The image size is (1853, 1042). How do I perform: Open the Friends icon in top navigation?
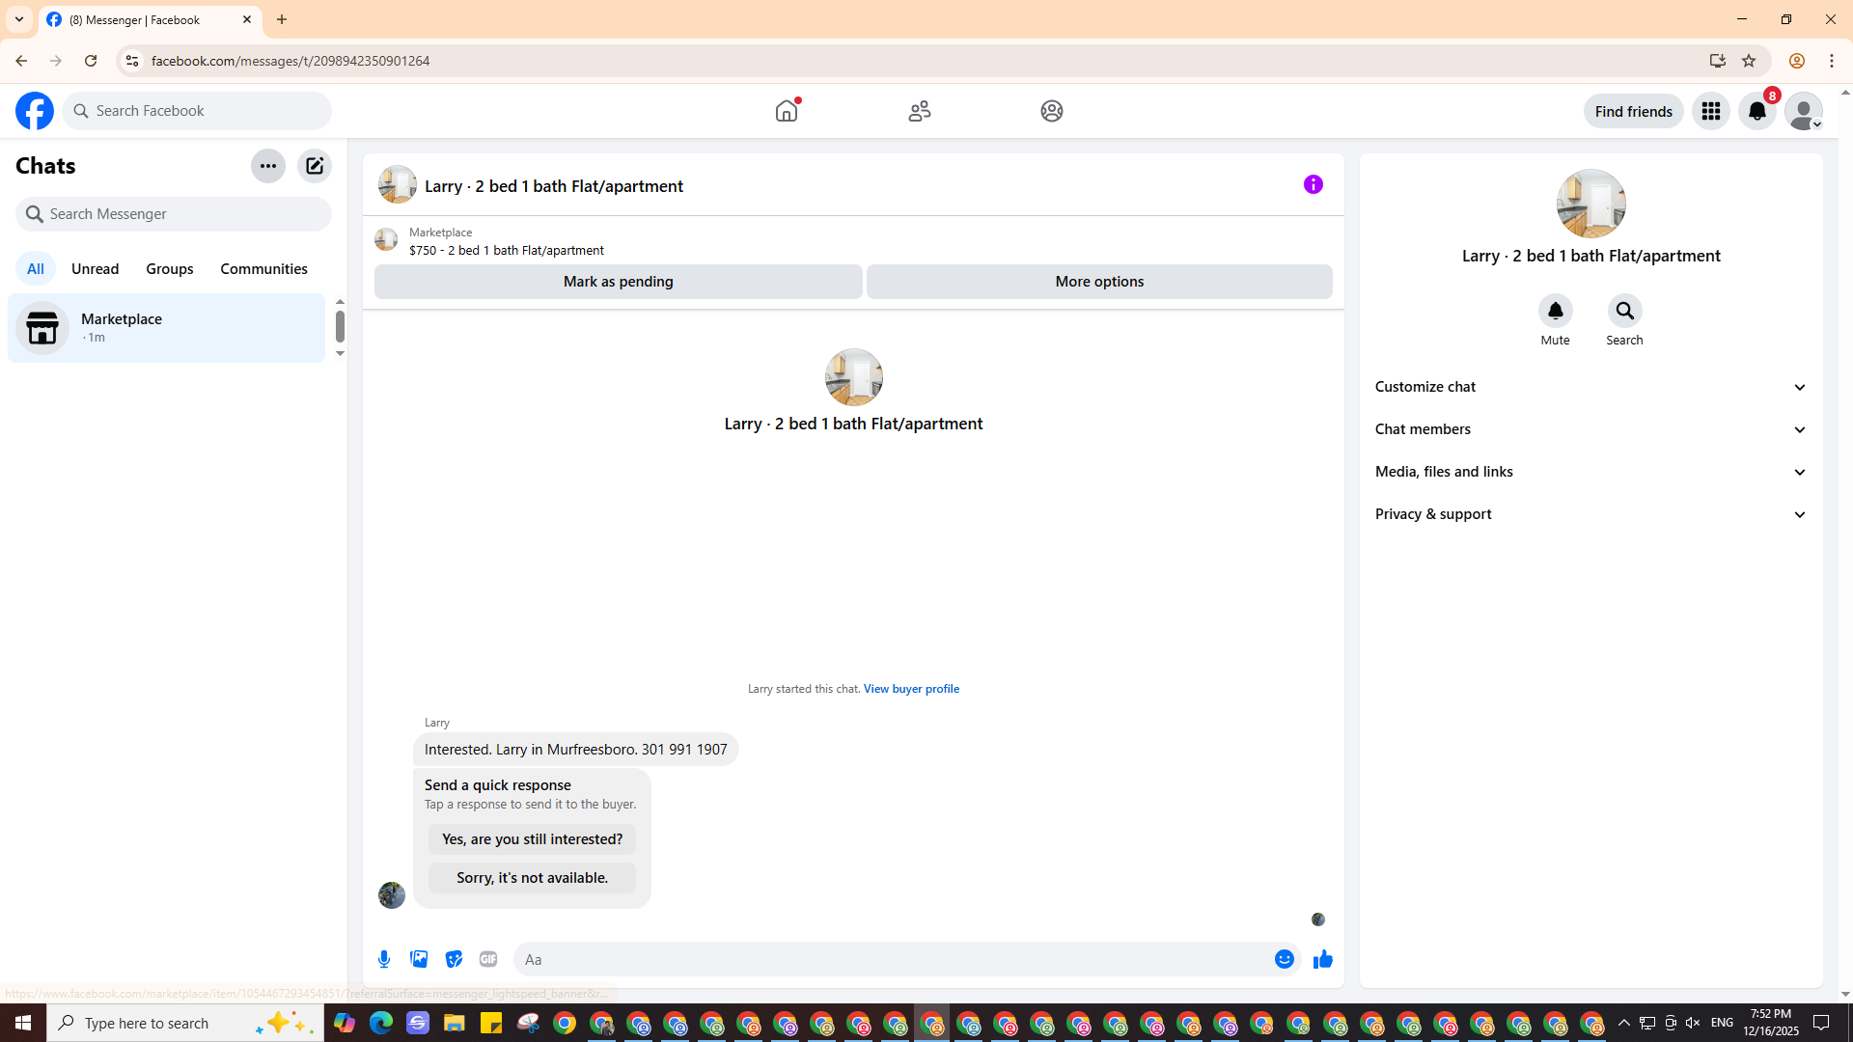coord(920,111)
